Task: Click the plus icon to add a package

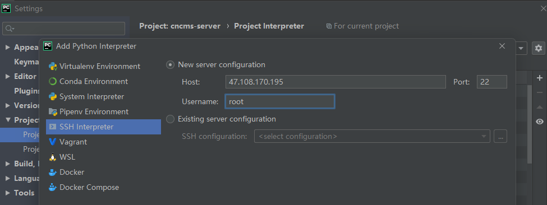Action: pyautogui.click(x=540, y=78)
